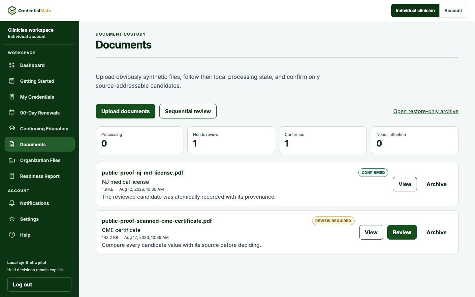475x297 pixels.
Task: Click the CredentialMate logo icon
Action: coord(12,11)
